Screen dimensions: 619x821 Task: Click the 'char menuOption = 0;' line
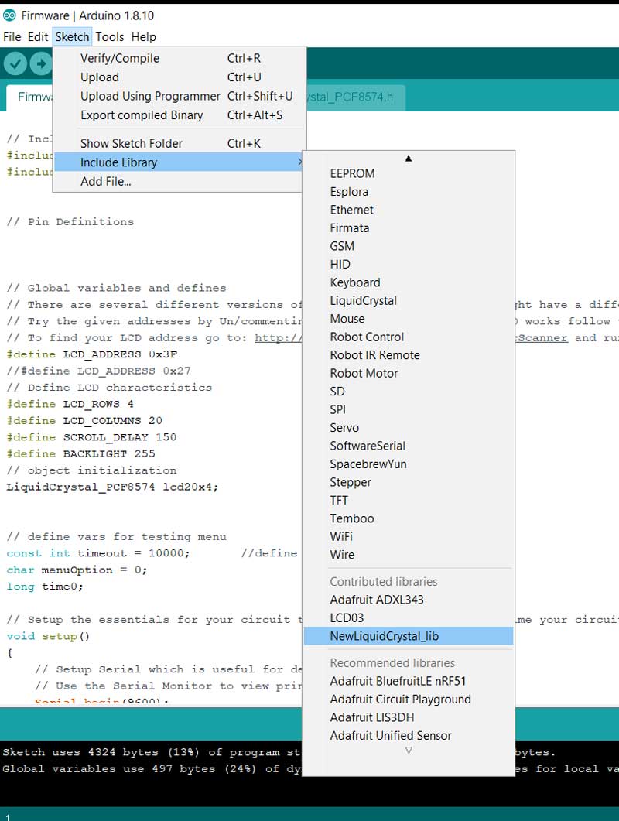[x=77, y=570]
